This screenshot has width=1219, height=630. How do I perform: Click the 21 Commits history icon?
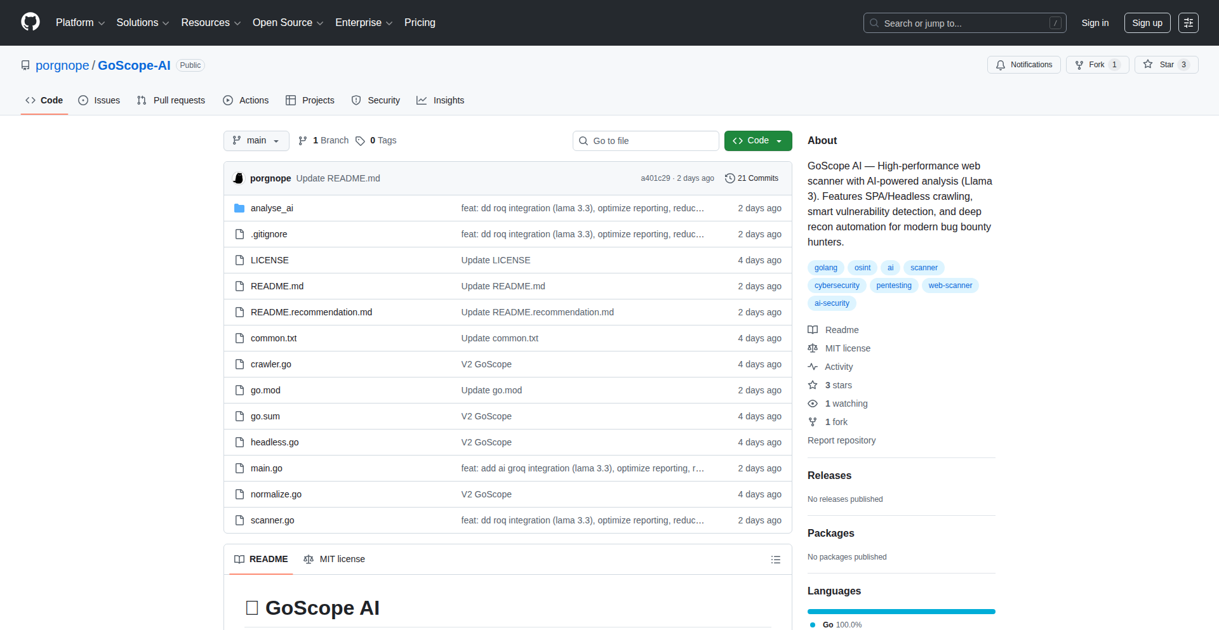[x=730, y=178]
